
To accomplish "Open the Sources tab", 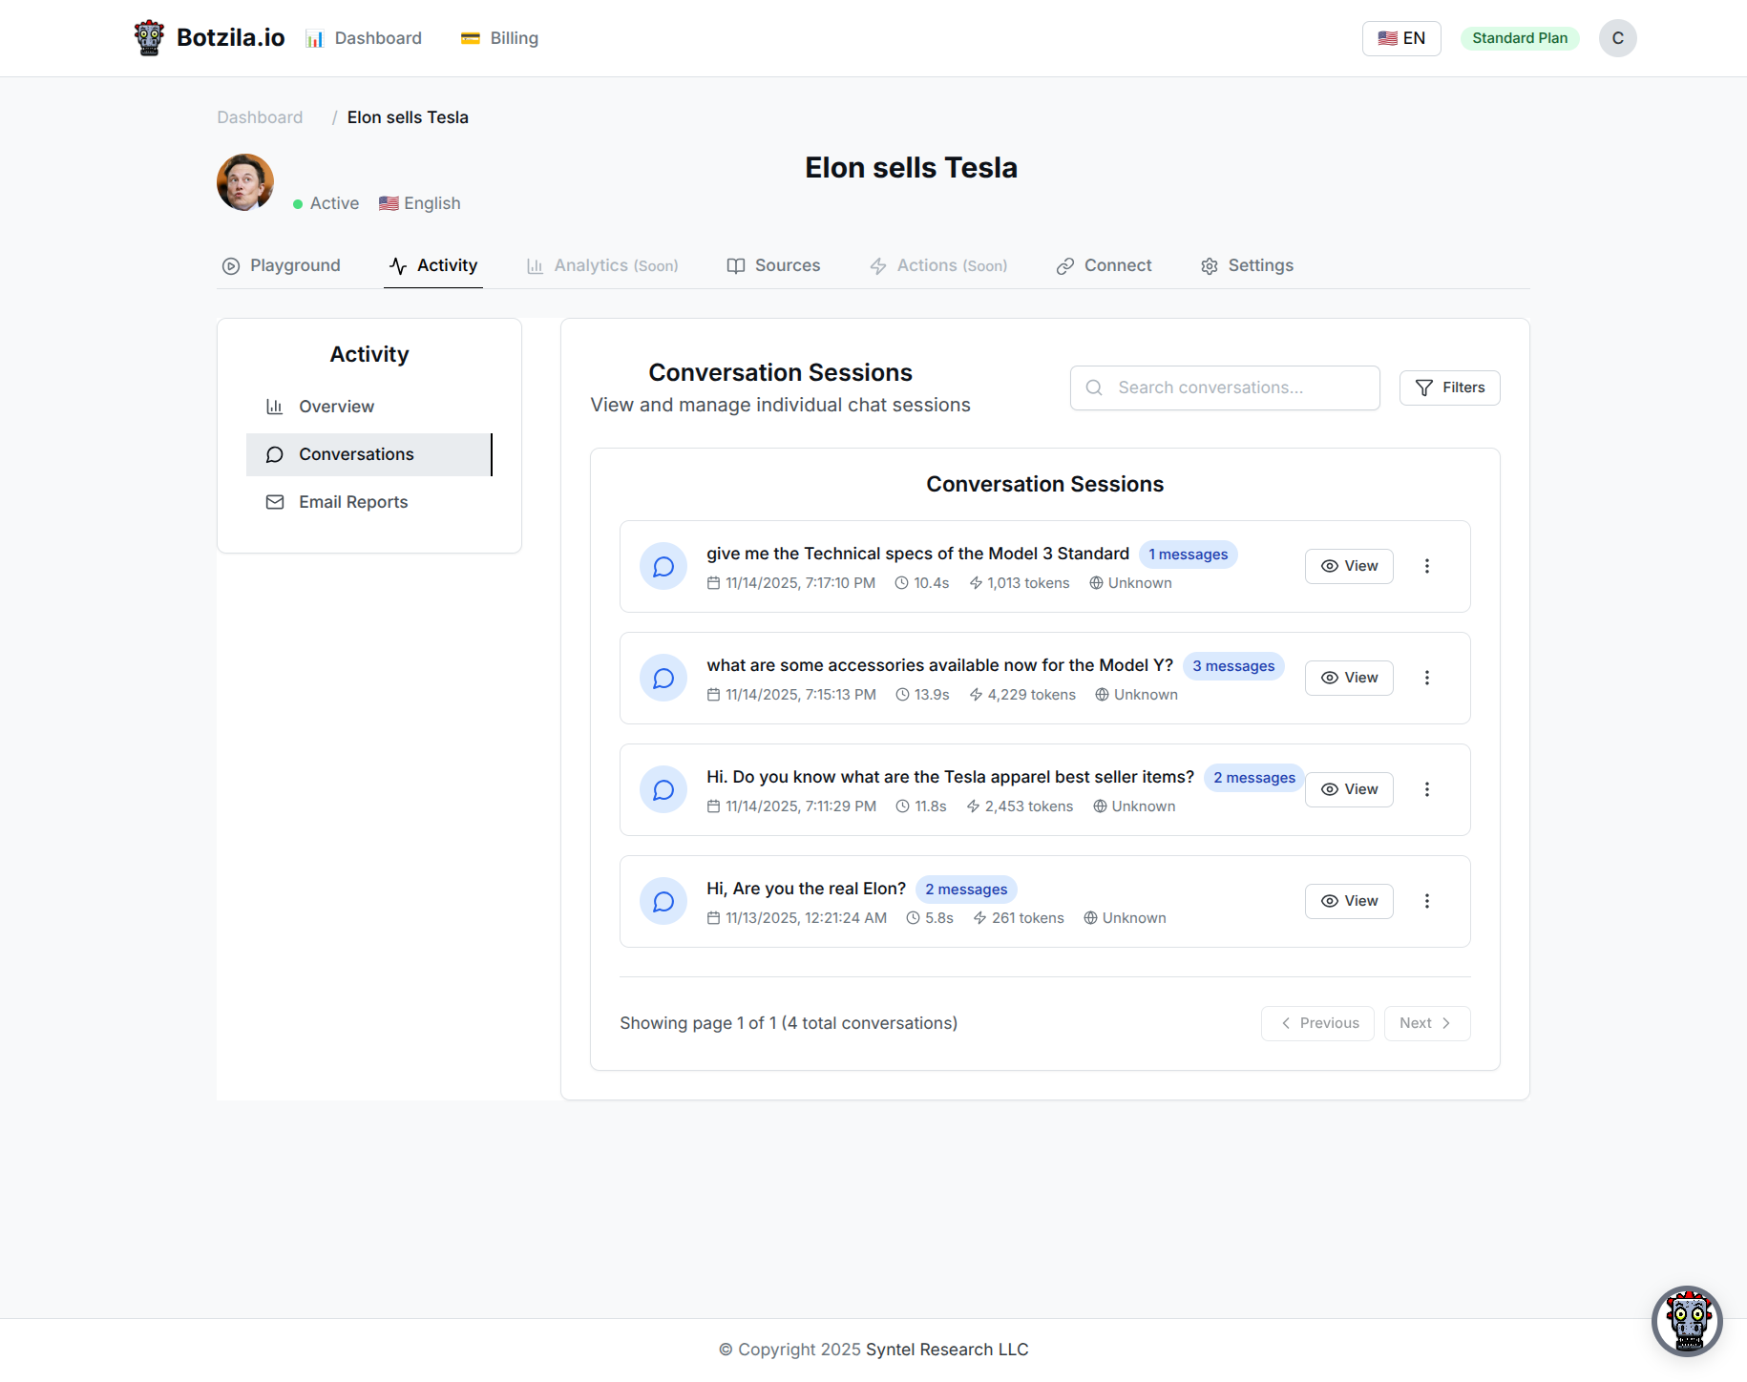I will [774, 265].
